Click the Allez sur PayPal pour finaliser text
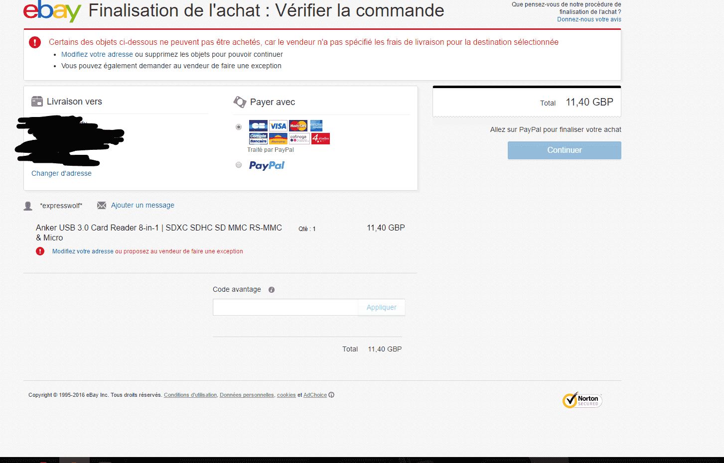The height and width of the screenshot is (463, 724). [x=556, y=129]
